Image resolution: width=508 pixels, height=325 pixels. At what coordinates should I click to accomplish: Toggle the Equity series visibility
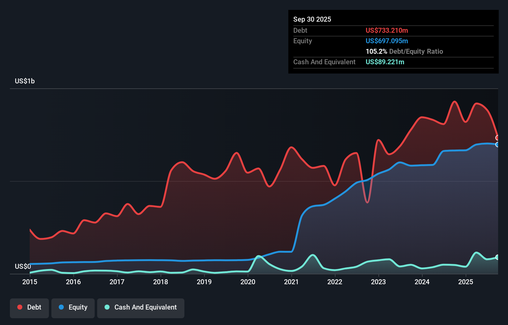pos(73,307)
